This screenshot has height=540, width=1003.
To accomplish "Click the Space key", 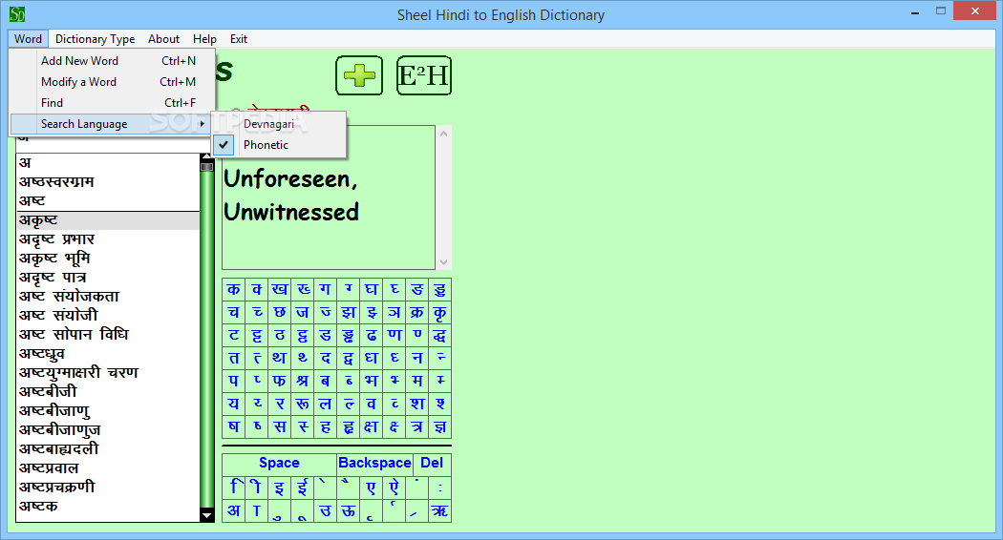I will [x=279, y=464].
